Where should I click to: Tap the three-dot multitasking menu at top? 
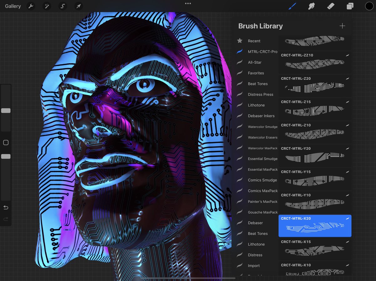[x=188, y=3]
